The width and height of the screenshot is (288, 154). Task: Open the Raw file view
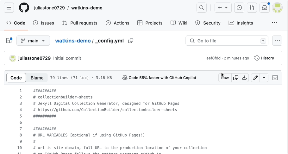click(x=225, y=78)
